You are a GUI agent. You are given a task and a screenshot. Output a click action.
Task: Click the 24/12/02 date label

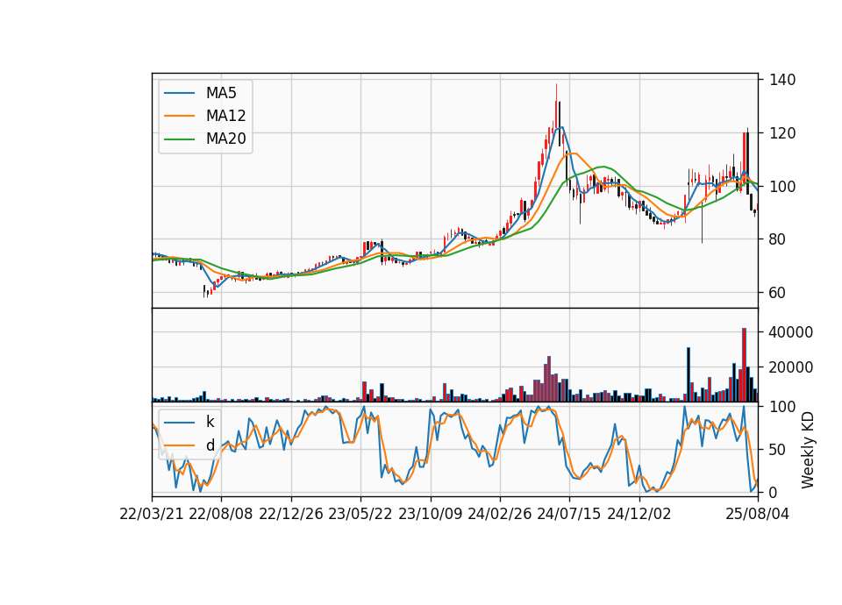tap(639, 514)
